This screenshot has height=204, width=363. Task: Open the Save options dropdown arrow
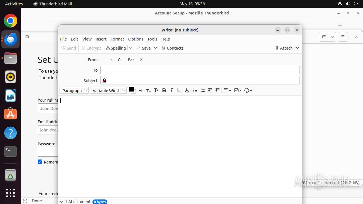[x=155, y=48]
